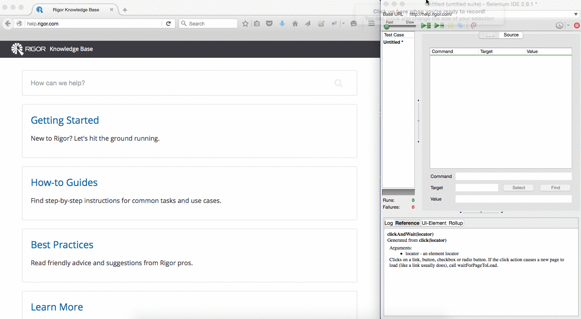
Task: Click the site identity globe icon
Action: pos(19,23)
